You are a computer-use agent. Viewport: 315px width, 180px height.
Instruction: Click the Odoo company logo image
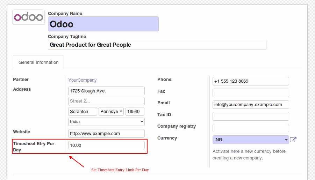click(x=29, y=17)
